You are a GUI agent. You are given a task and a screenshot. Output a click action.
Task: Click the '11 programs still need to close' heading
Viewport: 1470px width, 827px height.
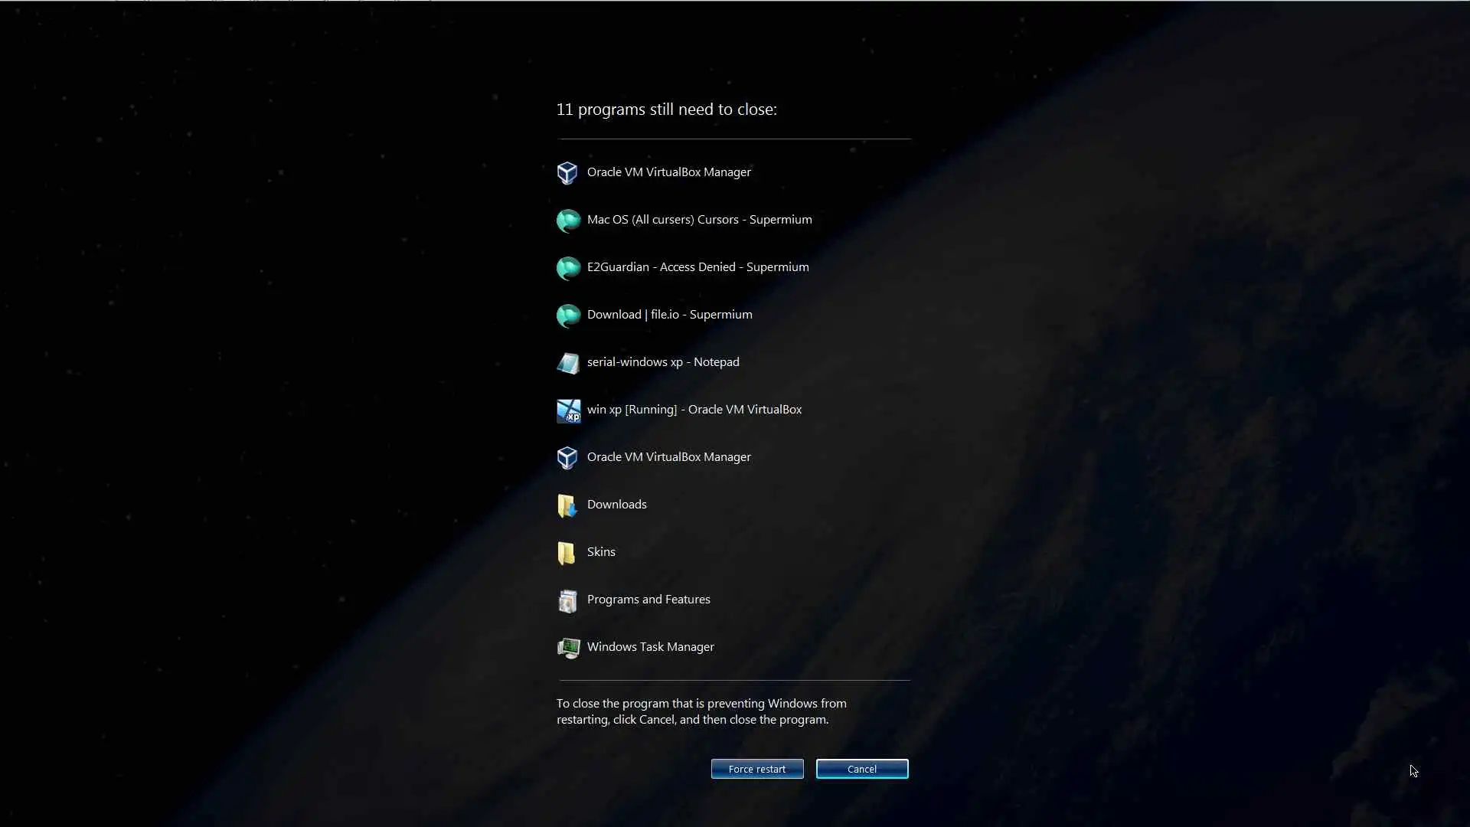[x=666, y=110]
